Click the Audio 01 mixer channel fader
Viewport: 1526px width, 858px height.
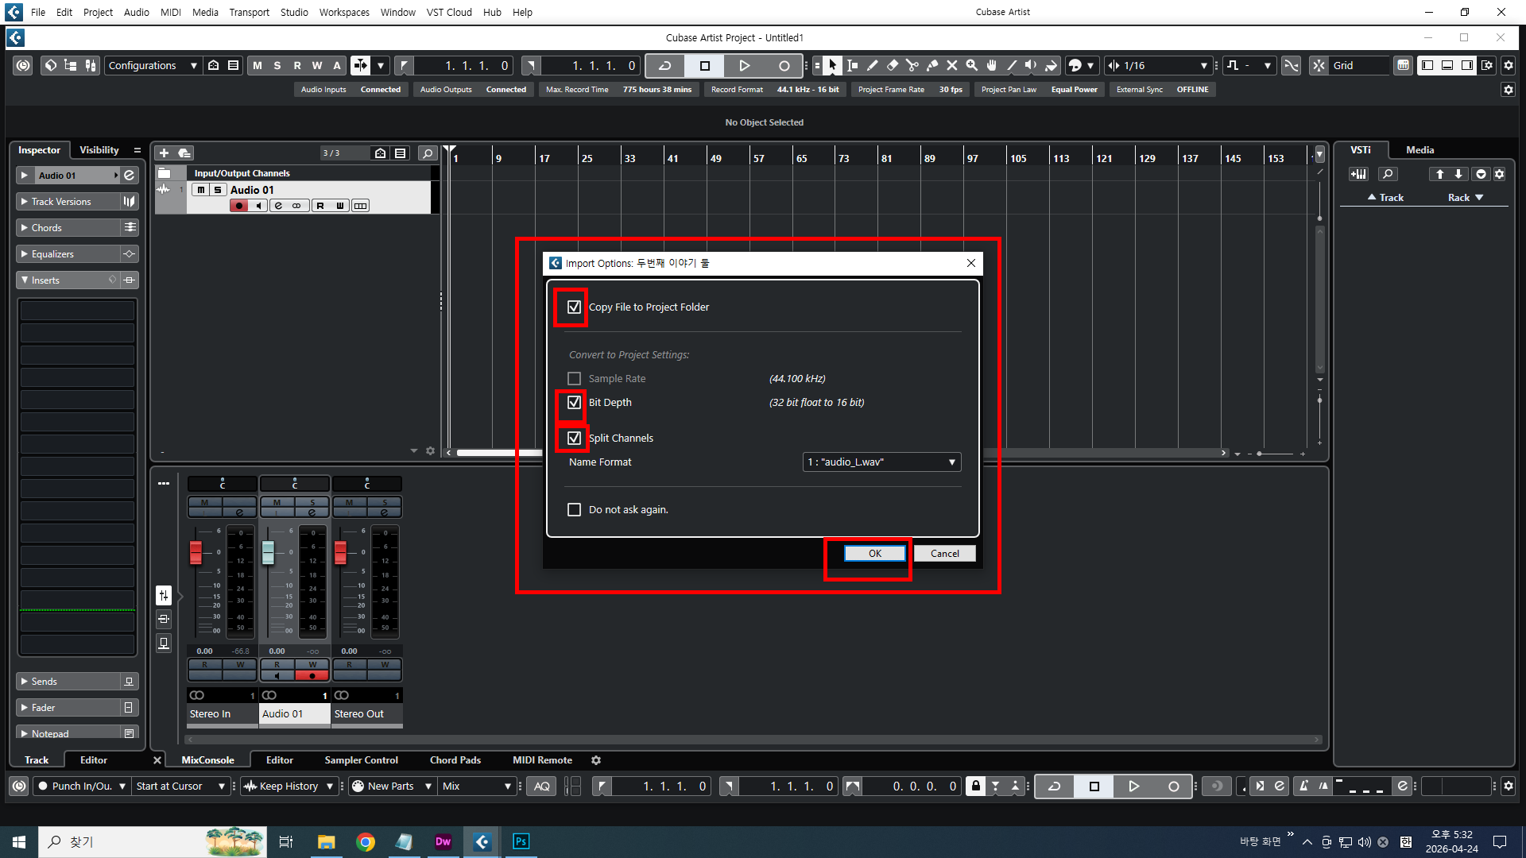coord(268,552)
